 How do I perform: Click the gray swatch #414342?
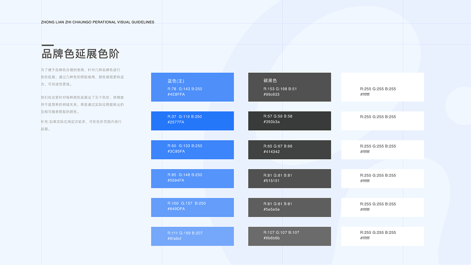(x=290, y=150)
